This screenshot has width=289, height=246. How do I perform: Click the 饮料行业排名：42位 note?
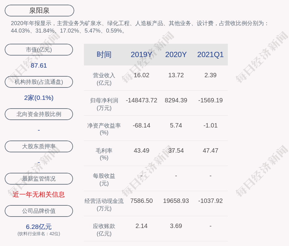39,234
